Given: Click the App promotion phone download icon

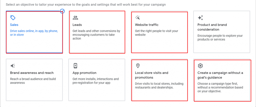Looking at the screenshot, I should [75, 66].
